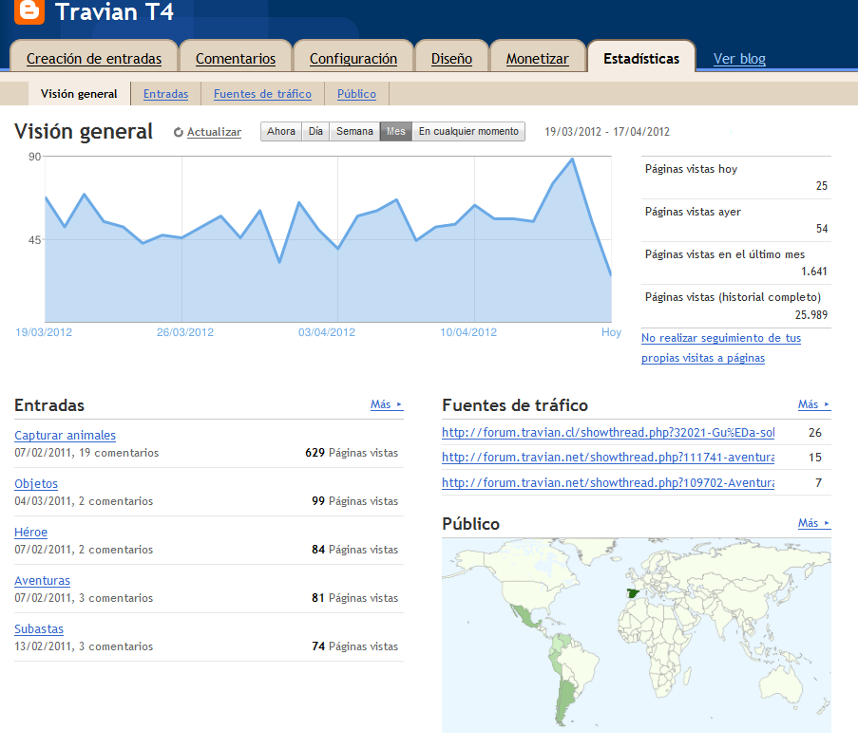Select the Semana time range

coord(354,131)
